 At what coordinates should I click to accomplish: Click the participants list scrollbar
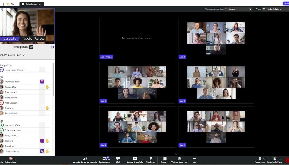(54, 79)
